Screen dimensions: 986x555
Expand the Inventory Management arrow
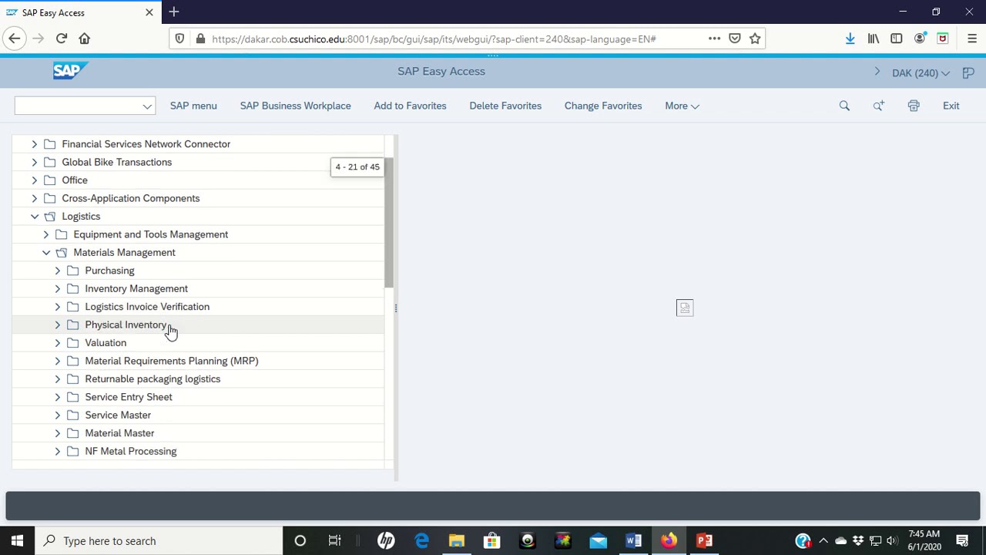click(x=58, y=289)
